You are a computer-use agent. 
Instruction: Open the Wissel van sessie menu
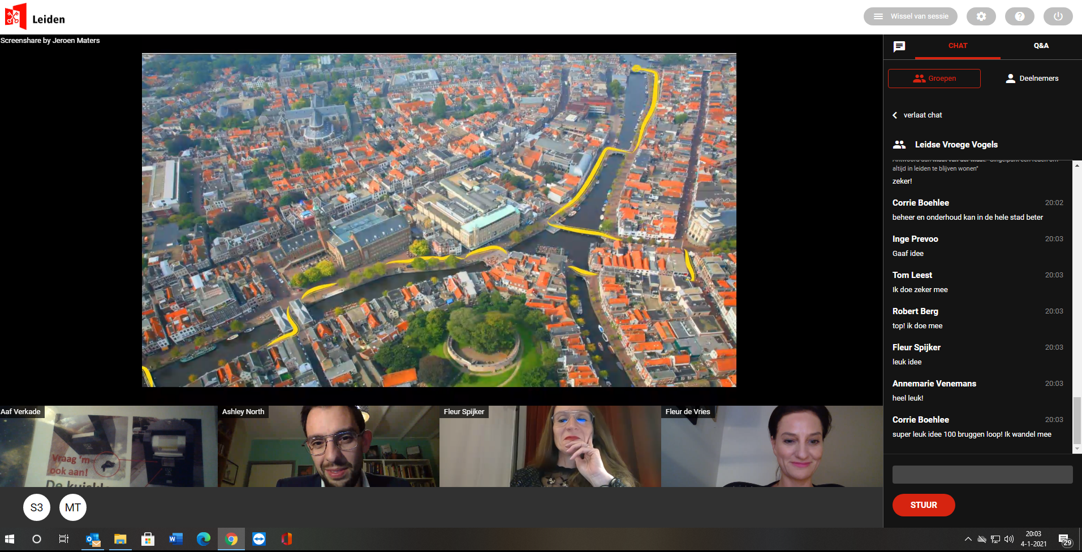pyautogui.click(x=910, y=16)
